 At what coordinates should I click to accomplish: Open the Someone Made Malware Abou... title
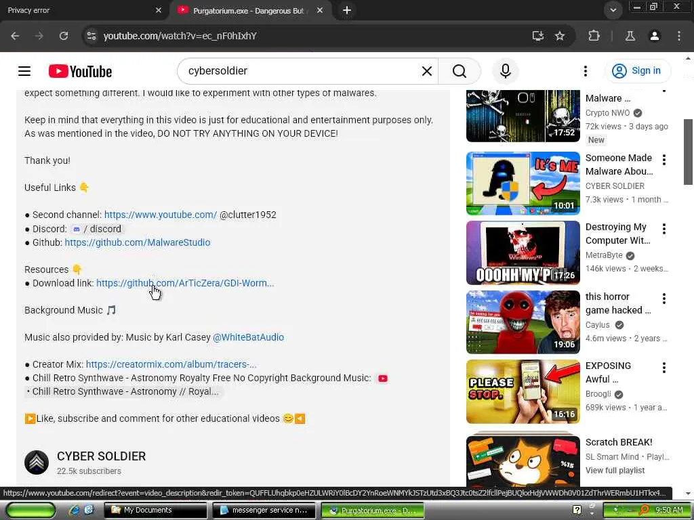(x=619, y=165)
